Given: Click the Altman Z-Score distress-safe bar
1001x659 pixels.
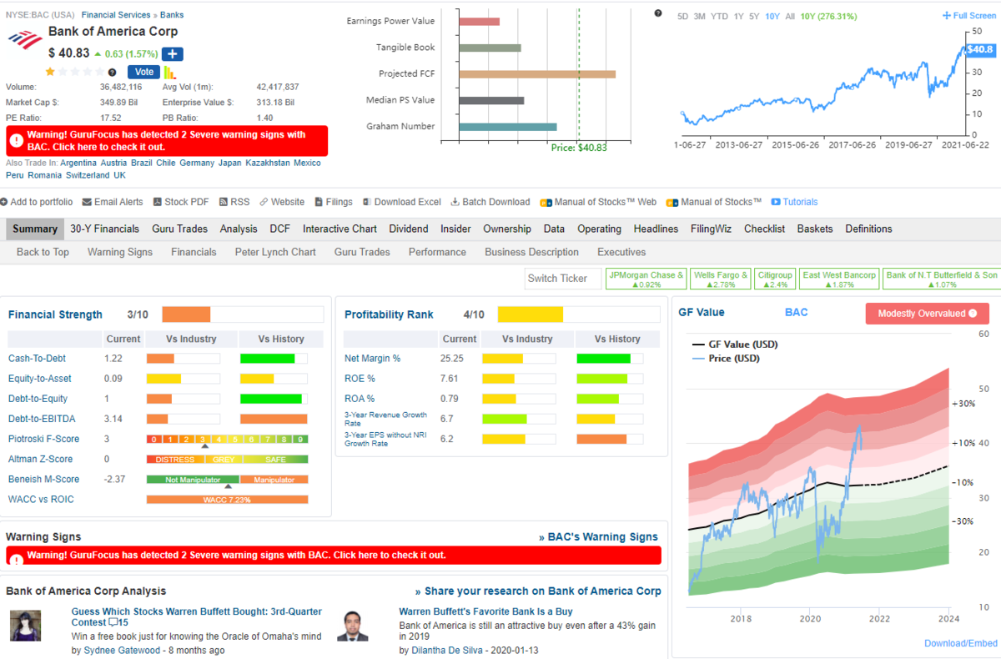Looking at the screenshot, I should point(227,459).
